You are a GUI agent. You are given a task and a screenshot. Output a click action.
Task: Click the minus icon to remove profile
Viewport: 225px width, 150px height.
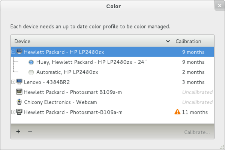point(30,132)
